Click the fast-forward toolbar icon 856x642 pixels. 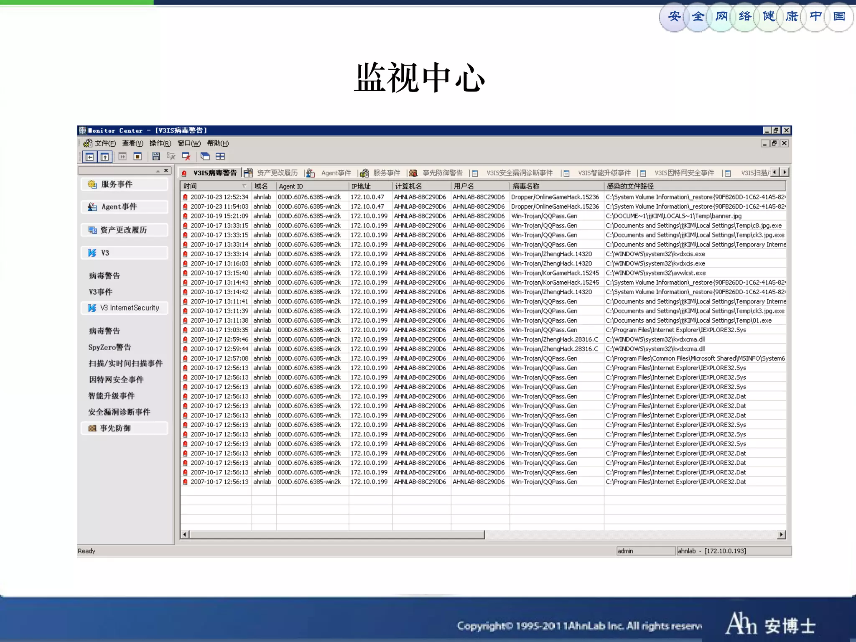click(x=122, y=156)
